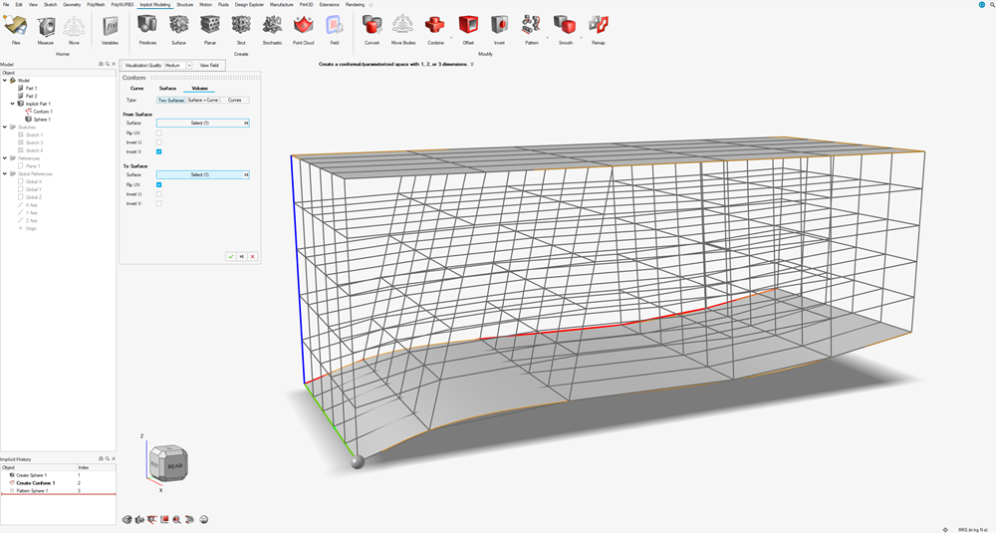Image resolution: width=996 pixels, height=533 pixels.
Task: Switch to the Surface tab in Conform panel
Action: [x=167, y=89]
